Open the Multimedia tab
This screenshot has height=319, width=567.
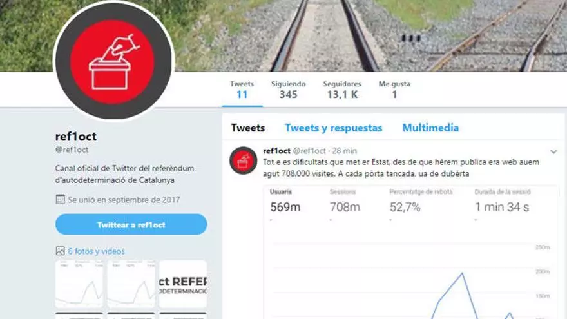430,128
